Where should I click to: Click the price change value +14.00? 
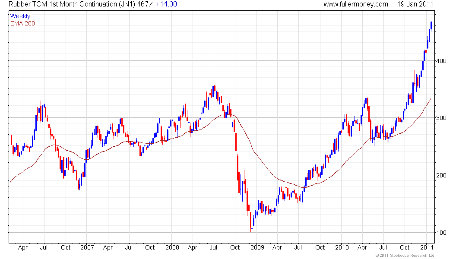[x=166, y=4]
